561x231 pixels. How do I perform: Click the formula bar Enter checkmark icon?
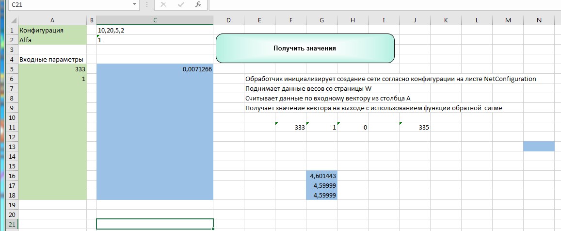(x=181, y=4)
